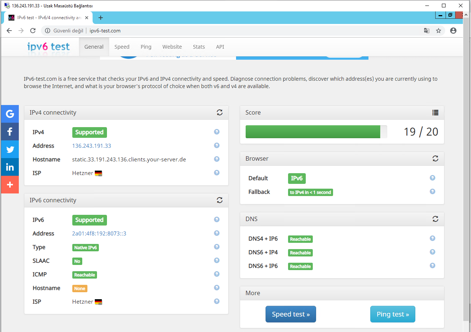Open help for Browser Fallback row
Image resolution: width=471 pixels, height=332 pixels.
click(x=432, y=192)
